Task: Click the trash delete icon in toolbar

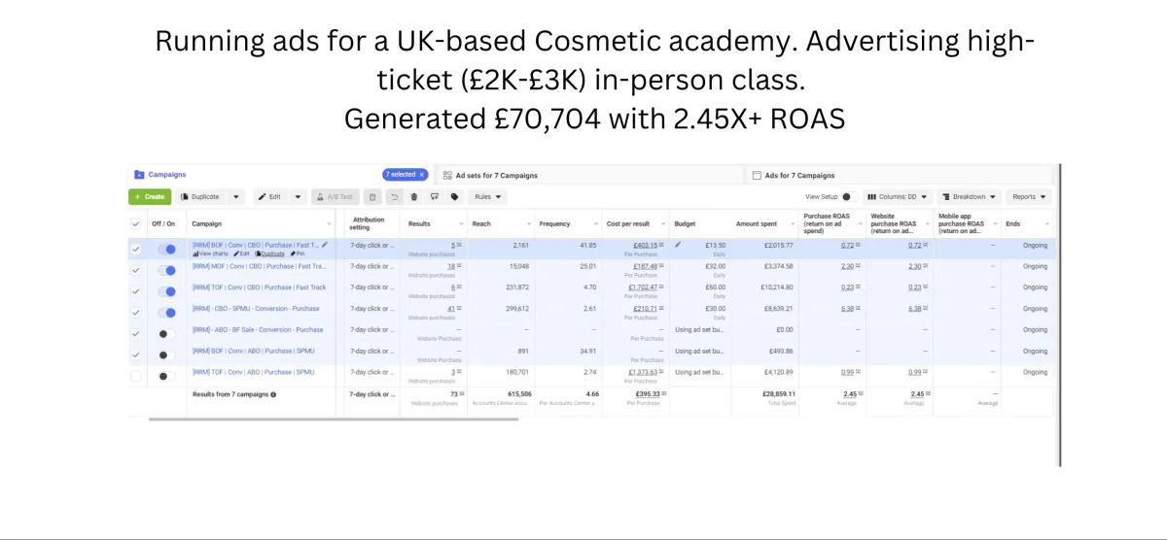Action: point(413,196)
